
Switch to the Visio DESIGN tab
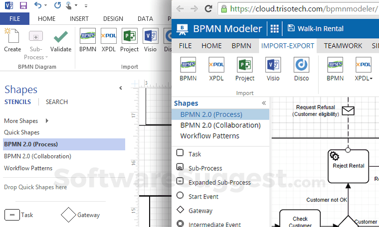[113, 18]
